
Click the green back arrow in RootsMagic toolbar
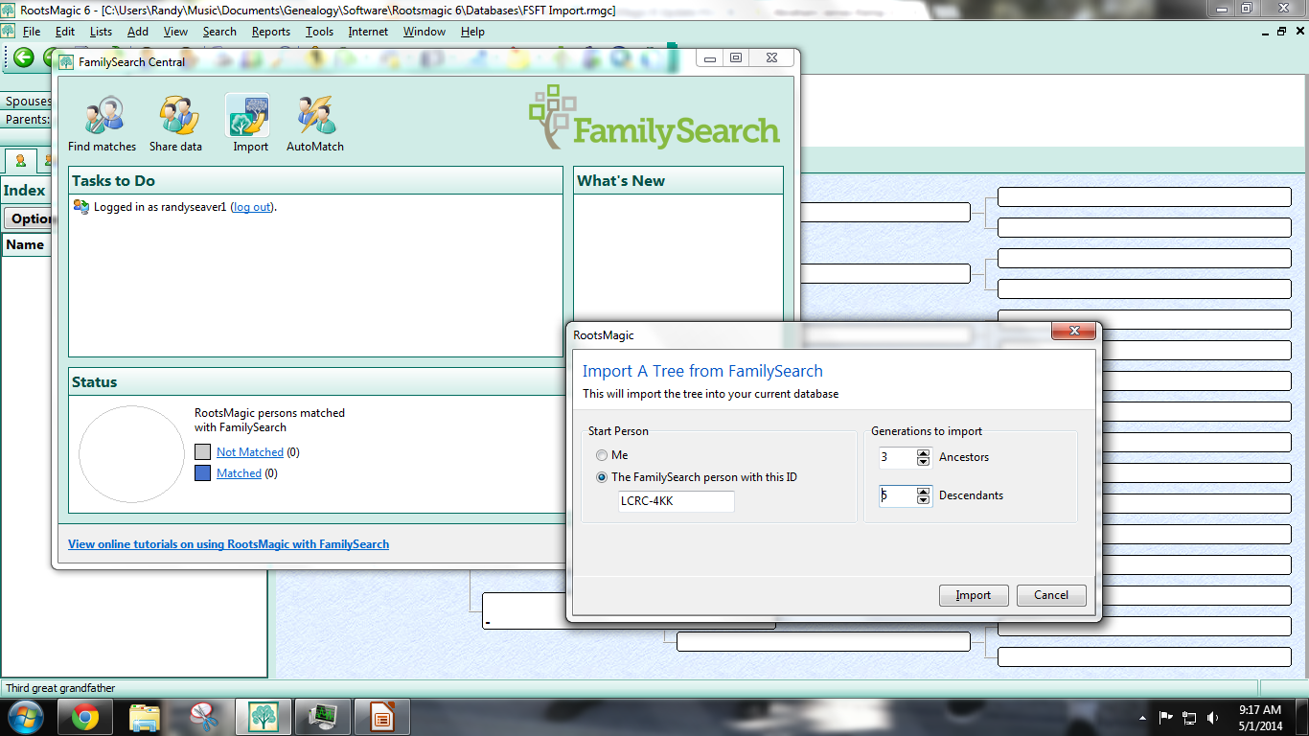tap(23, 57)
